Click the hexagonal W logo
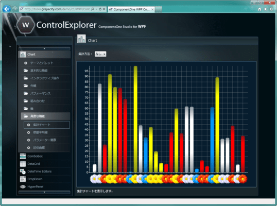The height and width of the screenshot is (206, 277). click(x=26, y=25)
